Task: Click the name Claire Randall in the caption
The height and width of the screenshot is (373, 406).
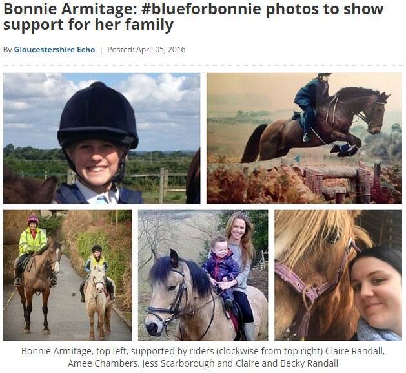Action: [354, 351]
